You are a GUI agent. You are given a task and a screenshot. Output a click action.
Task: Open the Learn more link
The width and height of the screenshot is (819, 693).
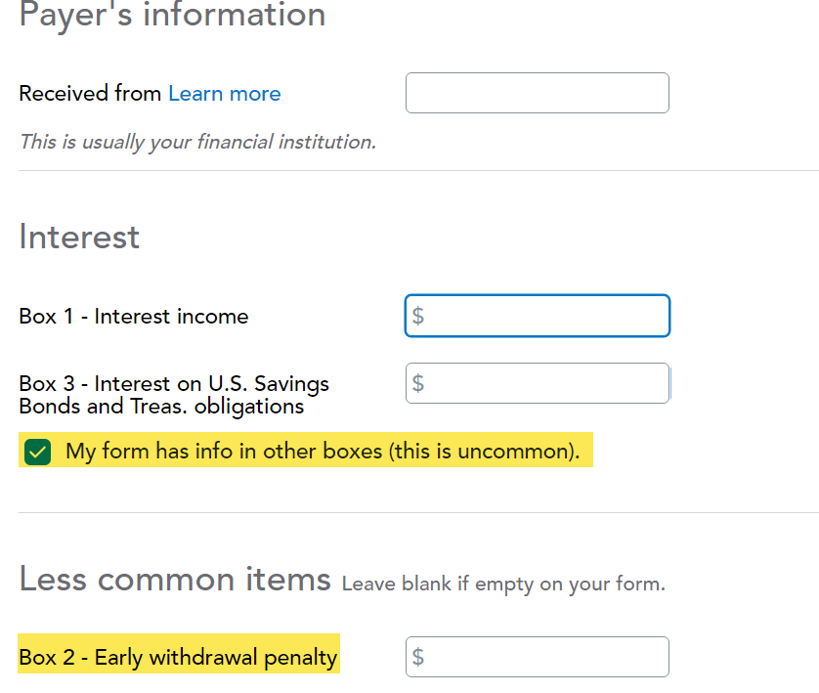coord(225,94)
